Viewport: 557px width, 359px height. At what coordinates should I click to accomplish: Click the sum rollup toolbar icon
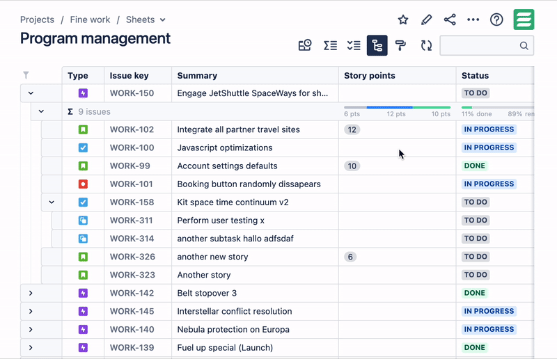coord(330,45)
